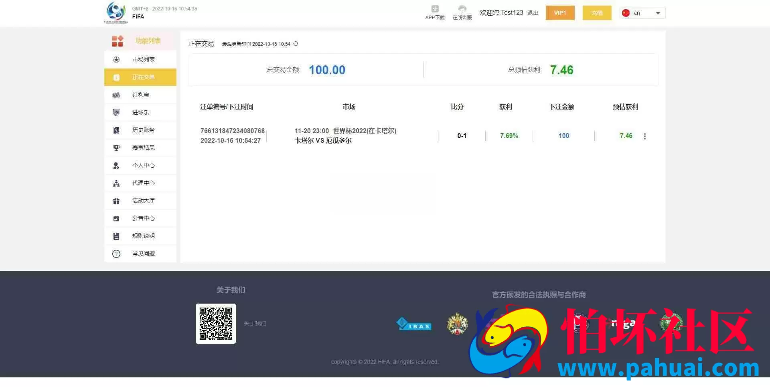The image size is (770, 387).
Task: Click the refresh icon beside last update time
Action: click(296, 44)
